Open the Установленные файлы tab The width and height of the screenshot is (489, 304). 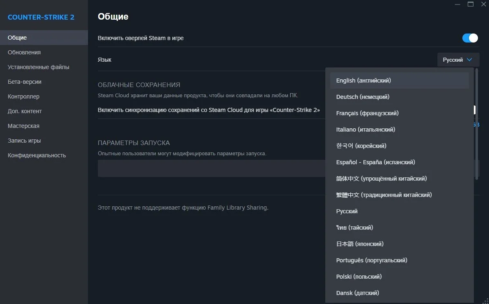(x=44, y=67)
